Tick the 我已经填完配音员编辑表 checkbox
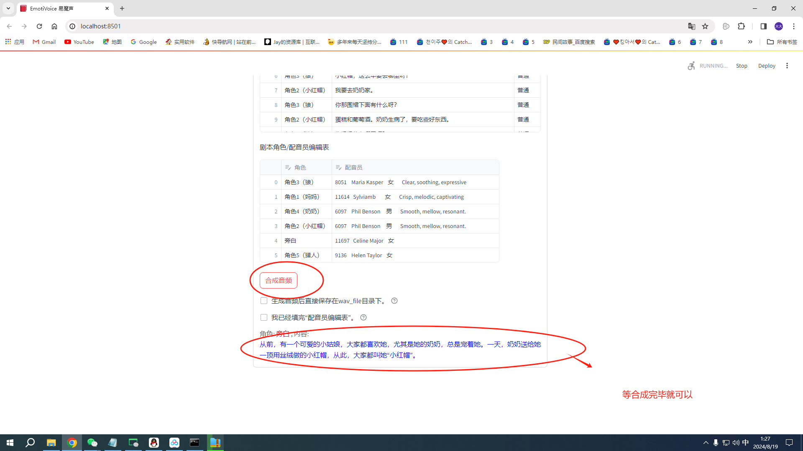This screenshot has width=803, height=451. point(264,317)
